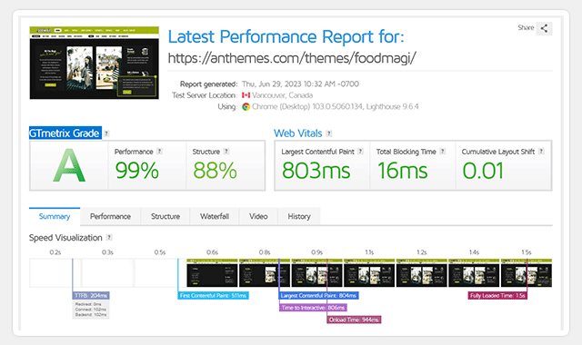
Task: Switch to the Performance tab
Action: [x=110, y=216]
